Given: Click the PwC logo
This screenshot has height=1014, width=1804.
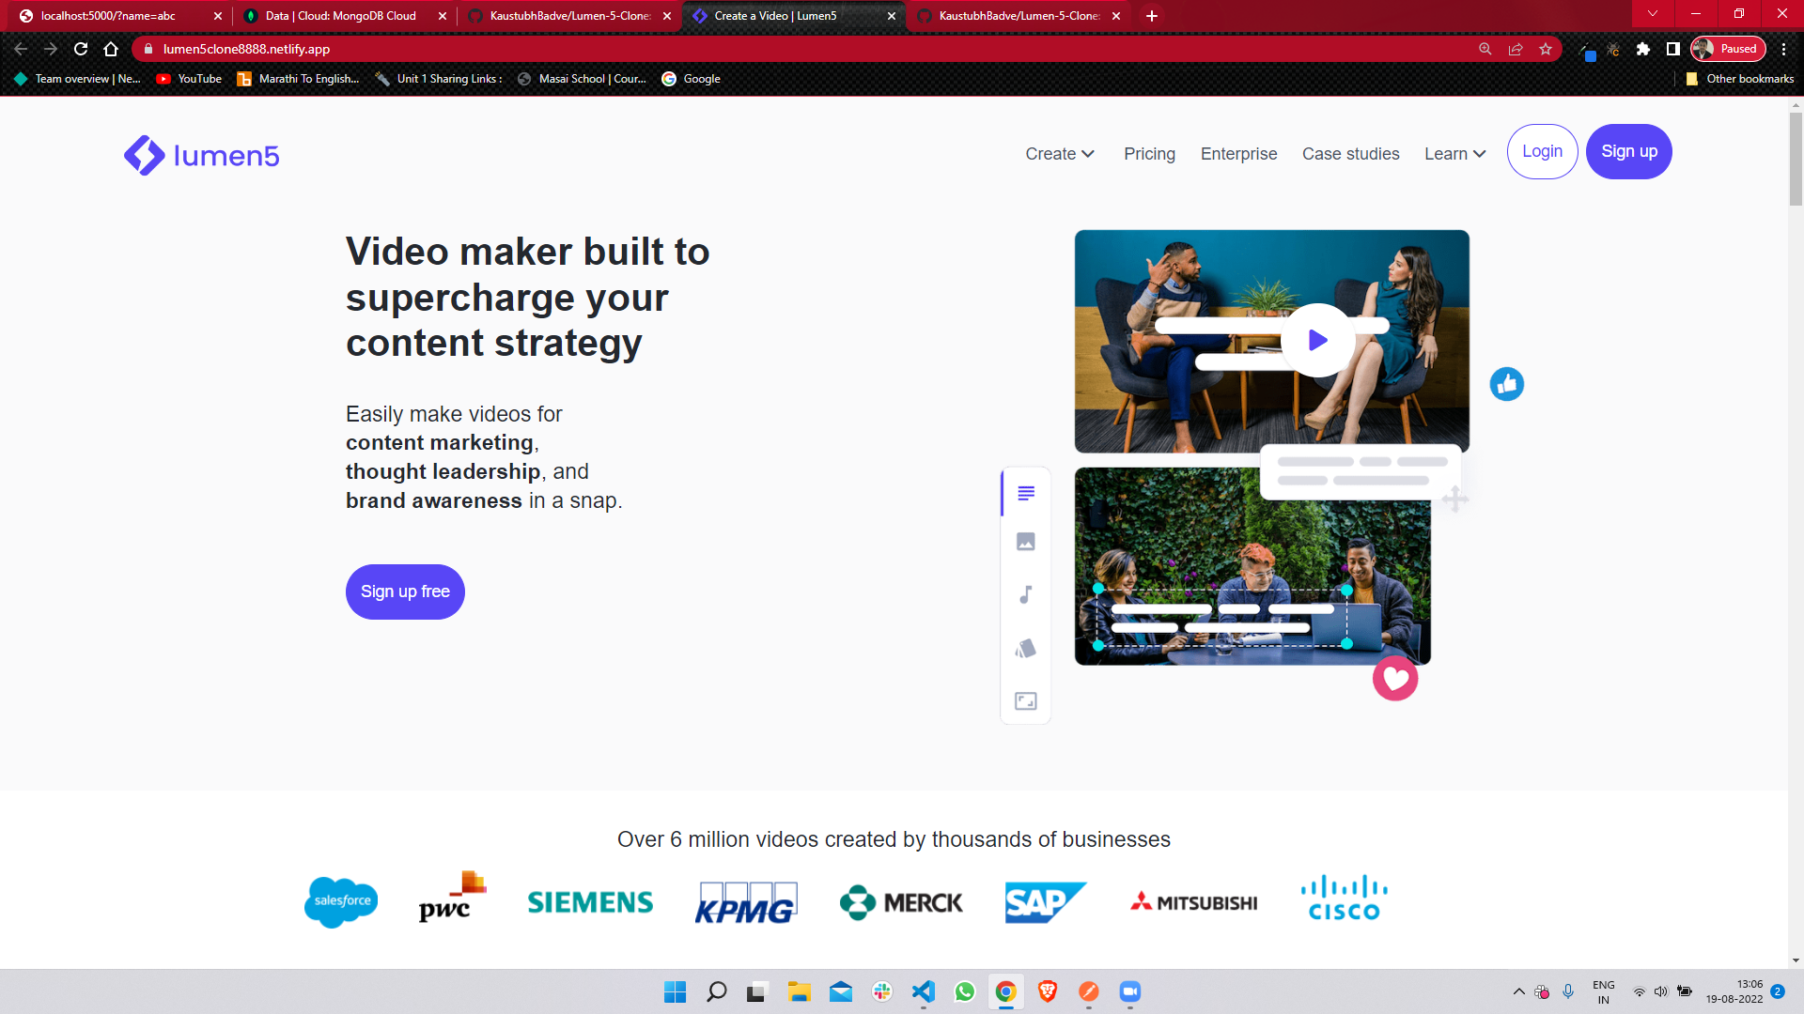Looking at the screenshot, I should coord(452,897).
